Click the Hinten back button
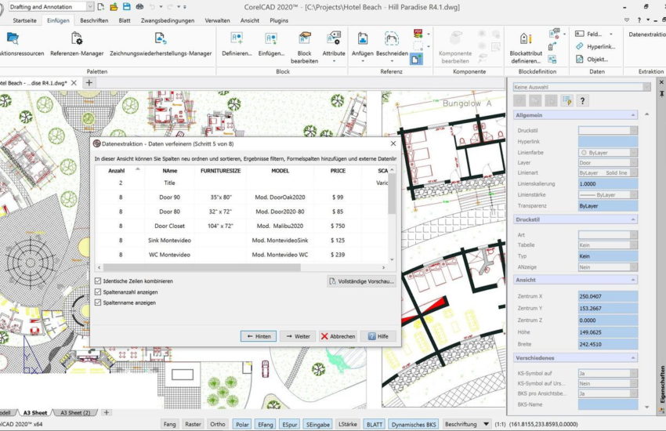 point(259,336)
